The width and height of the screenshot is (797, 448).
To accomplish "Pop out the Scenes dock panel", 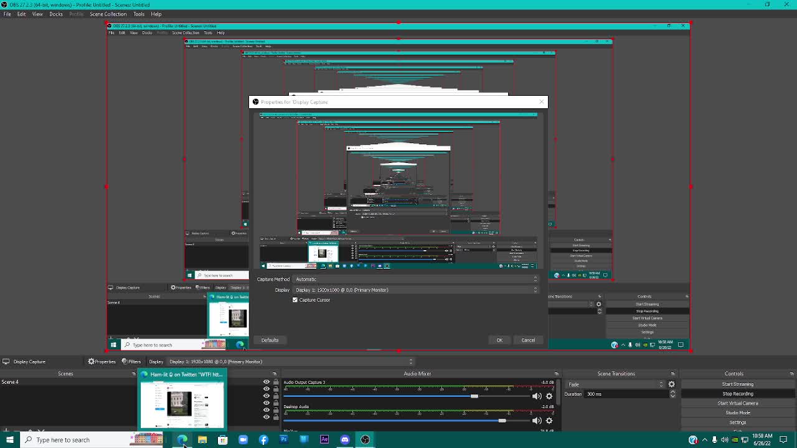I will click(133, 374).
